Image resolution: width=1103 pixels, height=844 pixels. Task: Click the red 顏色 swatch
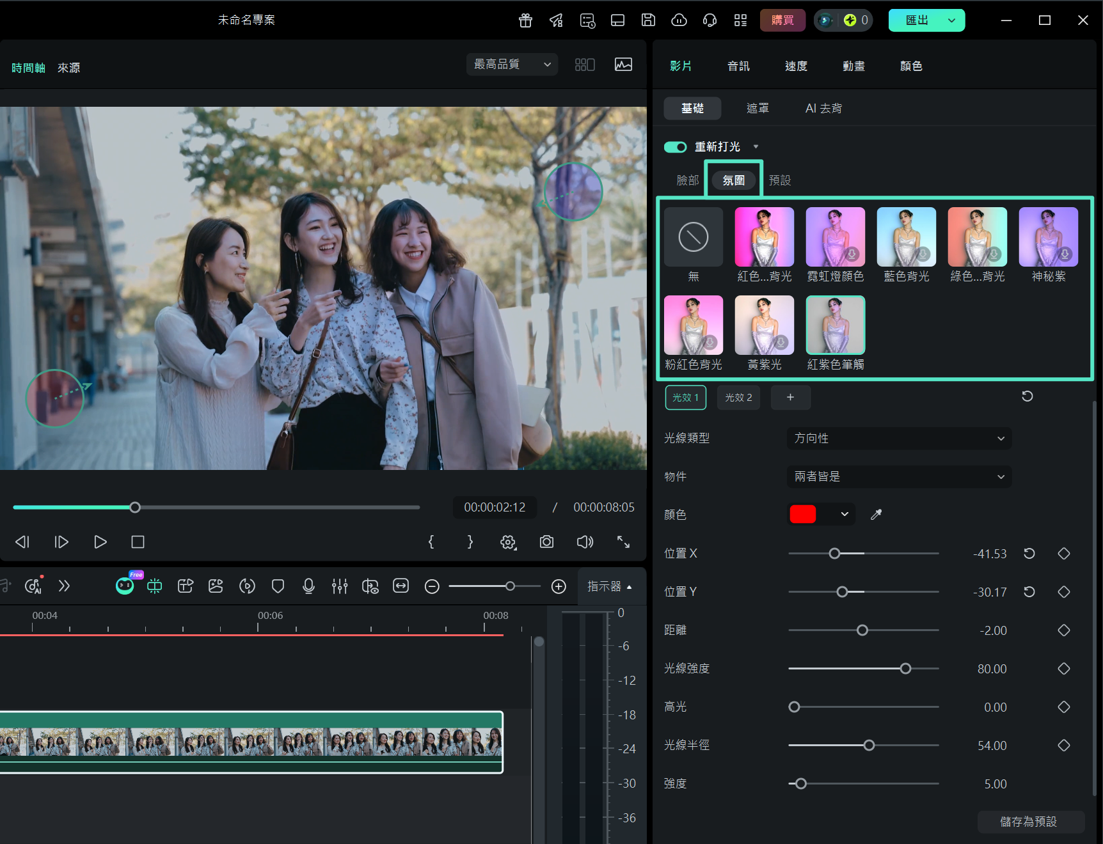click(x=803, y=515)
